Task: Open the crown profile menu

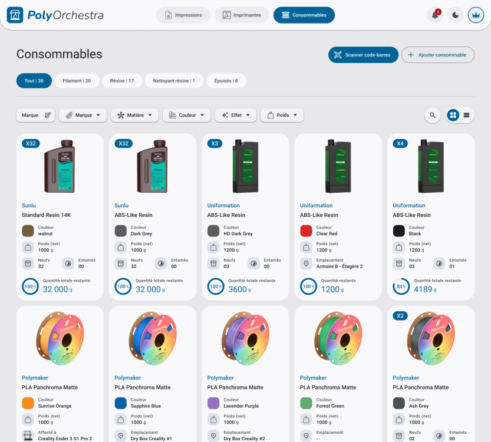Action: tap(476, 15)
